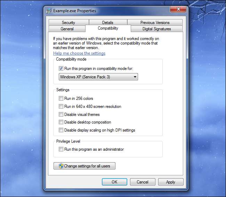
Task: Check Disable display scaling on high DPI
Action: click(x=61, y=130)
